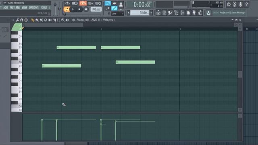Toggle wait for input before recording

[x=75, y=3]
